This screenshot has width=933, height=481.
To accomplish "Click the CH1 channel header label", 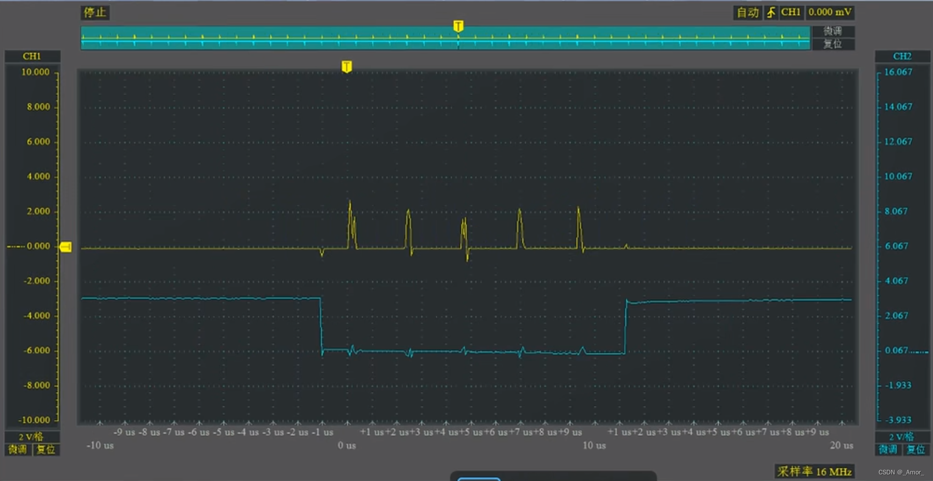I will (32, 56).
